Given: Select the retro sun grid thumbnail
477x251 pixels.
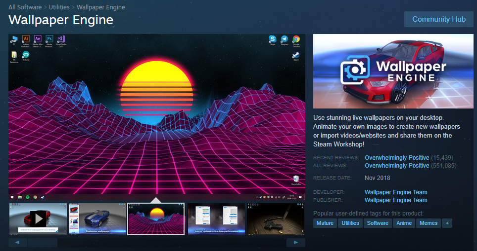Looking at the screenshot, I should pyautogui.click(x=156, y=219).
